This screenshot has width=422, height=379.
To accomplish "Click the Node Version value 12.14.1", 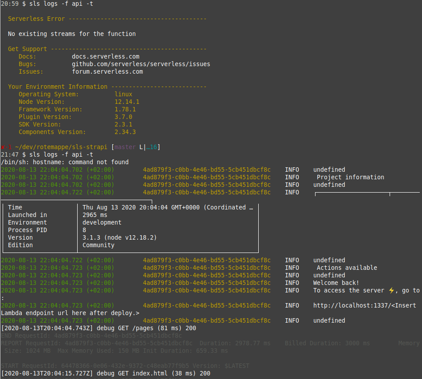I will point(127,102).
